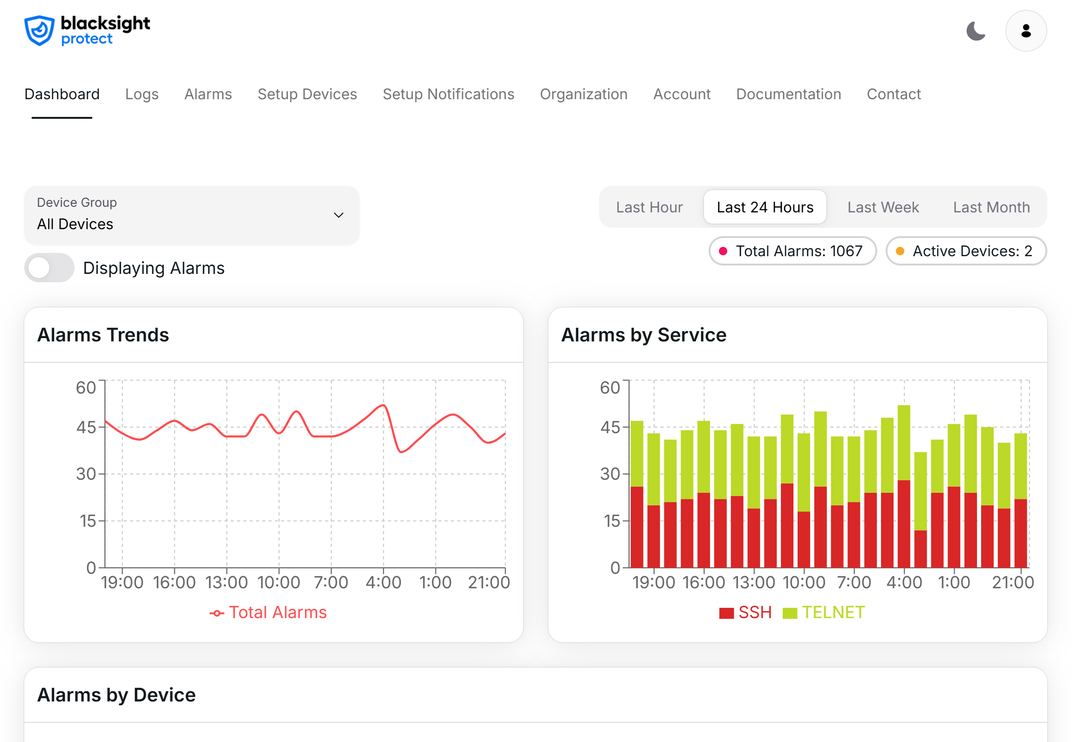Screen dimensions: 1072x742
Task: Click the Active Devices: 2 badge
Action: pos(965,251)
